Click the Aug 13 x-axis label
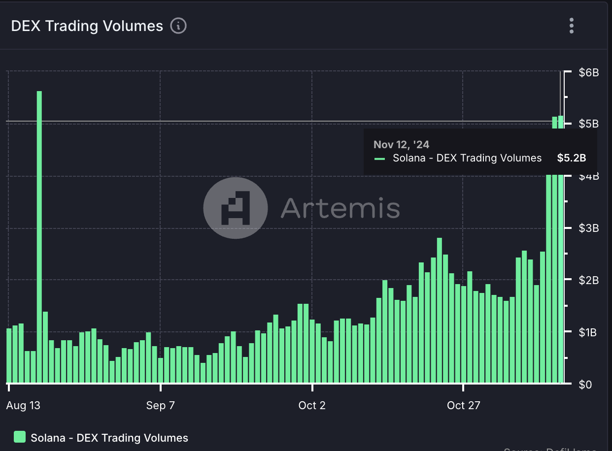The height and width of the screenshot is (451, 612). 23,406
